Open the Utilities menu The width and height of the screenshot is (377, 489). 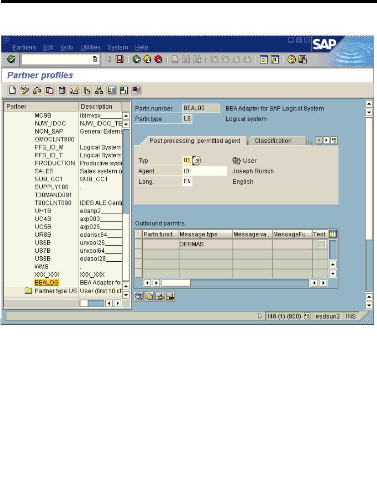(90, 47)
